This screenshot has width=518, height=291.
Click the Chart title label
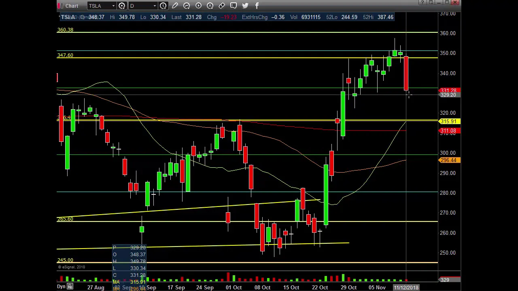[x=72, y=6]
